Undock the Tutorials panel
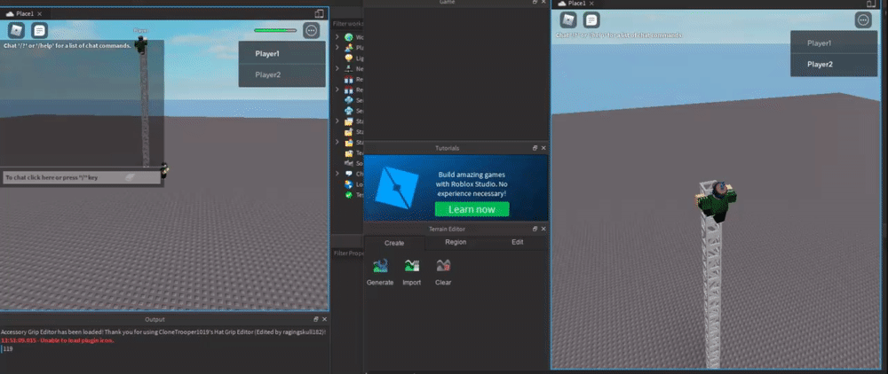 (535, 148)
